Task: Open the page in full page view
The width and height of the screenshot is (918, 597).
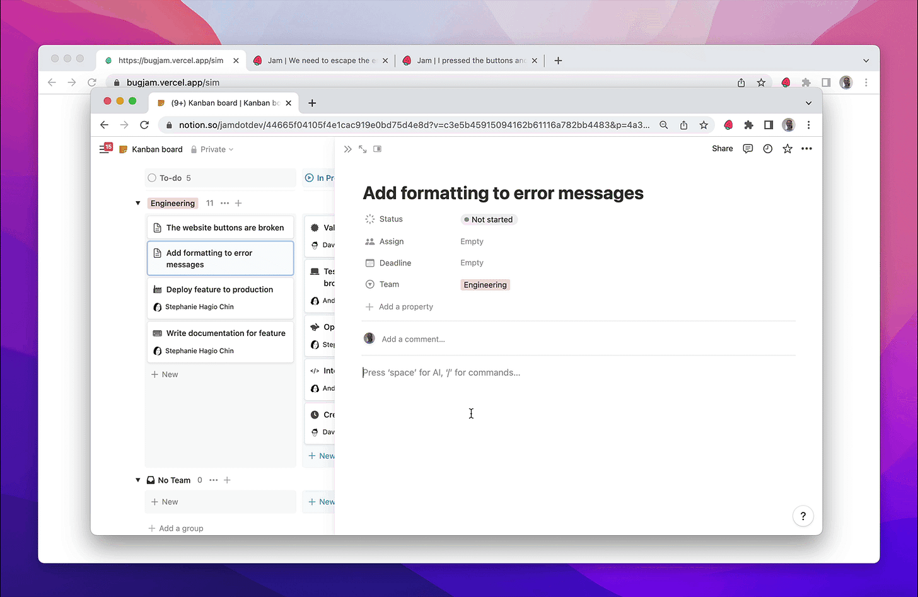Action: click(x=363, y=149)
